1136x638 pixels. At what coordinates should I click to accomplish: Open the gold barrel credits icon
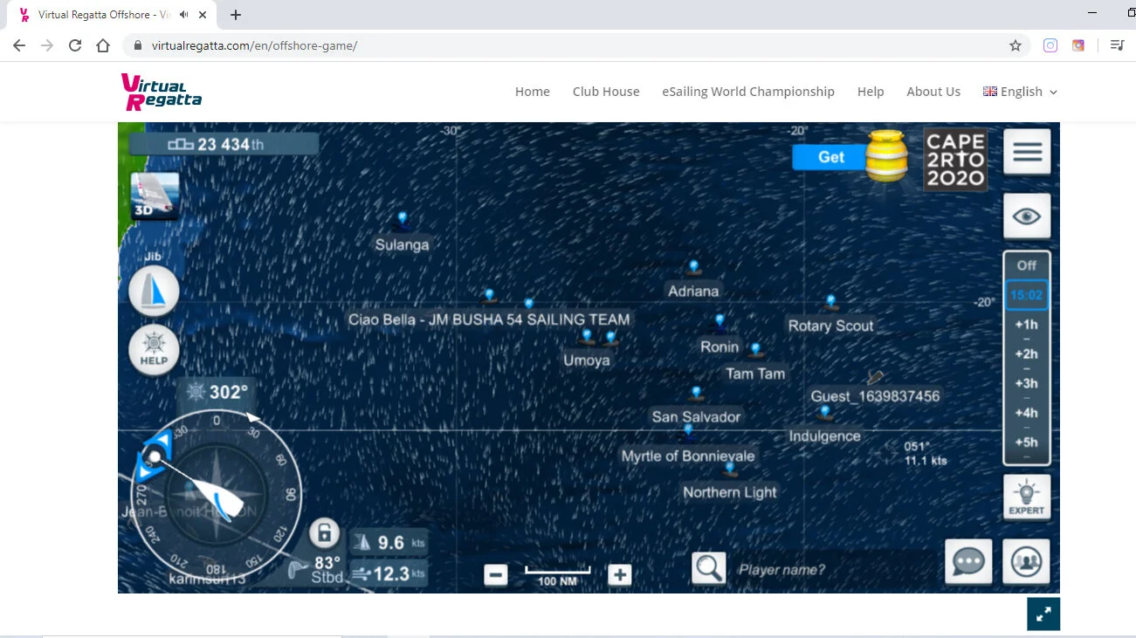887,155
